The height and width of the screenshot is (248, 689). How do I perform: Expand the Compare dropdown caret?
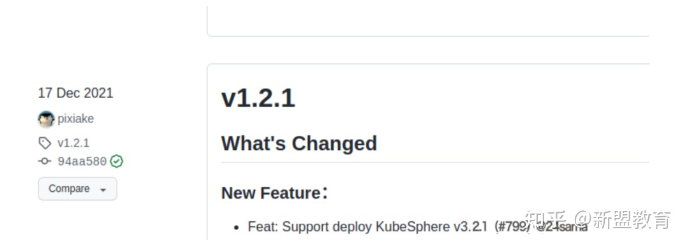pyautogui.click(x=103, y=190)
